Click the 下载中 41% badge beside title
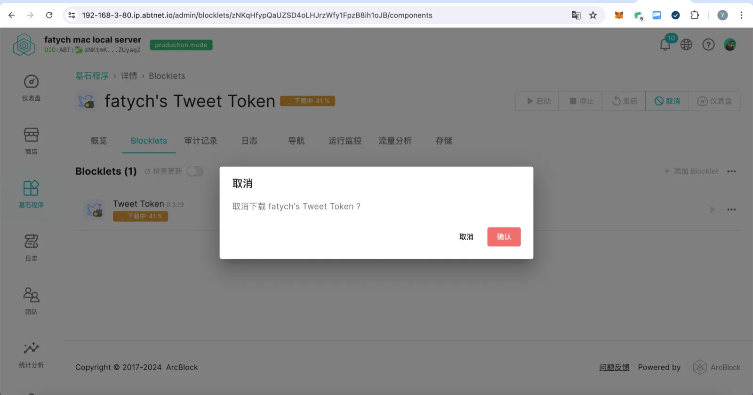The width and height of the screenshot is (753, 395). 307,101
